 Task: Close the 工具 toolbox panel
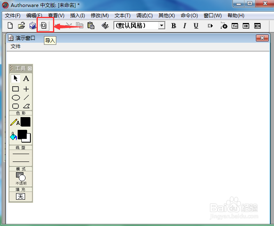tap(30, 68)
